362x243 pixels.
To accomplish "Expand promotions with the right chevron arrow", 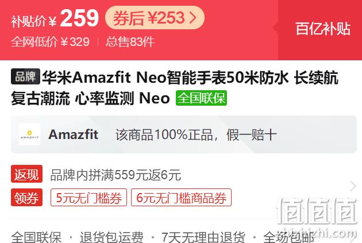I will point(353,186).
